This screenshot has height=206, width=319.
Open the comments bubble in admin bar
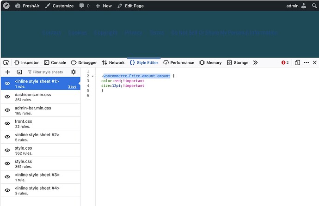click(85, 6)
